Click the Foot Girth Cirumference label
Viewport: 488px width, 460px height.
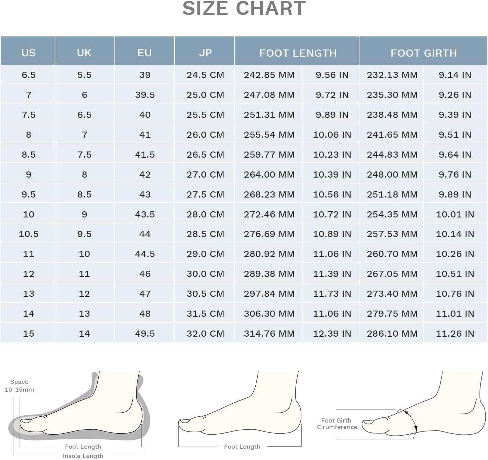(x=337, y=424)
